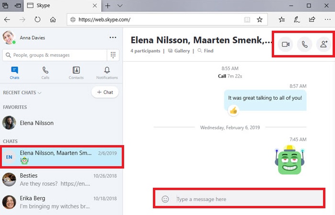The height and width of the screenshot is (215, 335).
Task: Click the browser address bar URL
Action: tap(104, 20)
